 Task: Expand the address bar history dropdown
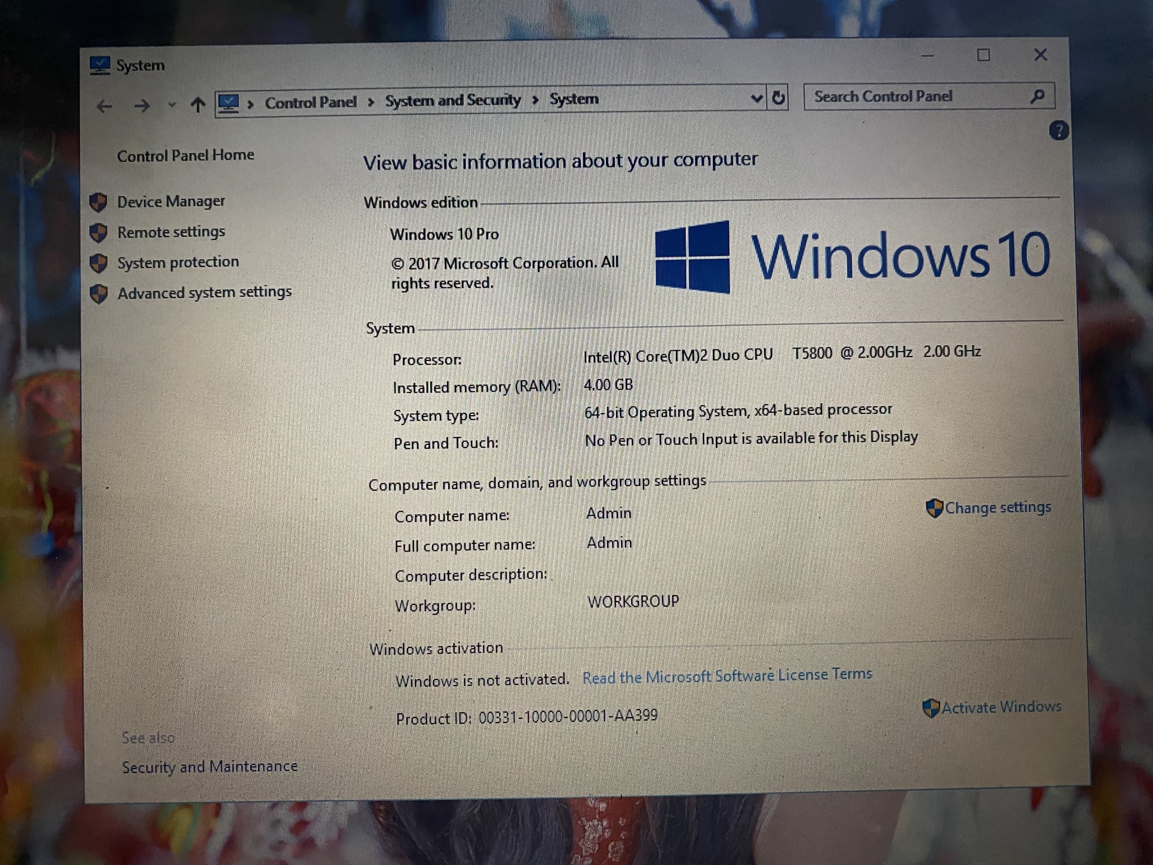(757, 99)
